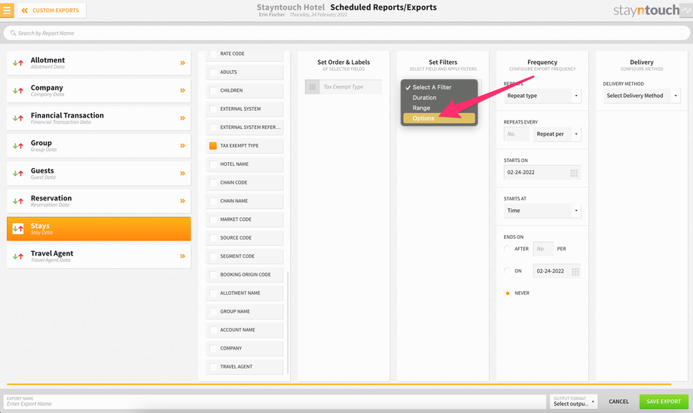Go back to Custom Exports
The image size is (693, 413).
[52, 10]
